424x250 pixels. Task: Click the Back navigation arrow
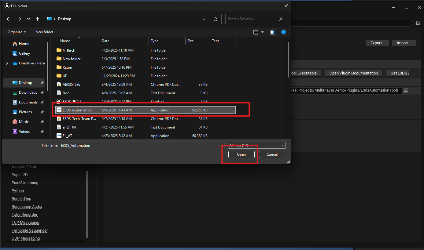[9, 19]
